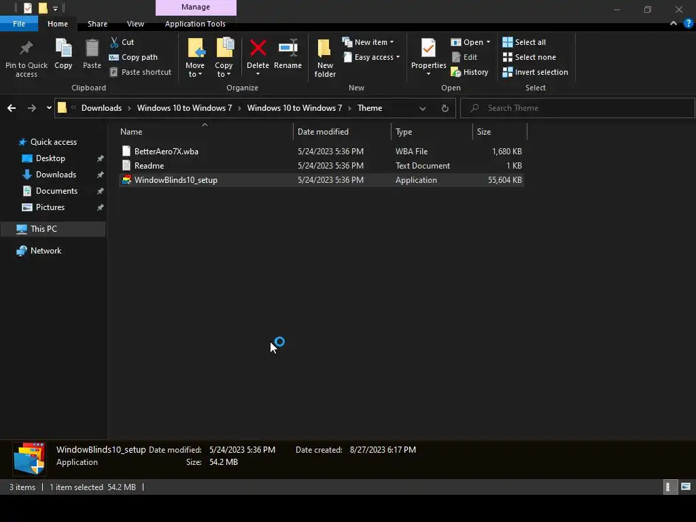
Task: Click Theme in the address breadcrumb
Action: 370,108
